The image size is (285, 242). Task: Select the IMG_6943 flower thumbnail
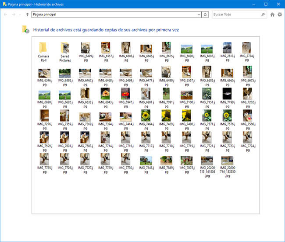pyautogui.click(x=105, y=93)
